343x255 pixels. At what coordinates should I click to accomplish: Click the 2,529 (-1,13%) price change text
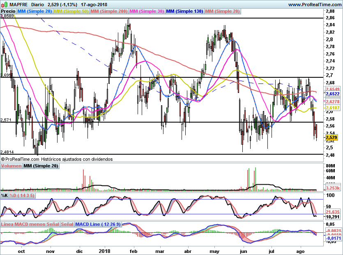coord(62,5)
